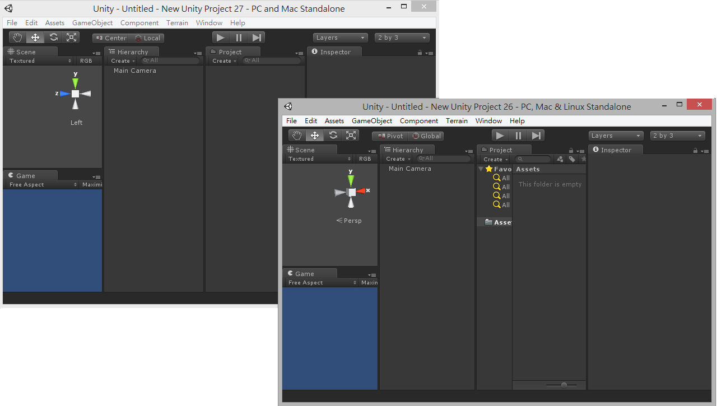717x406 pixels.
Task: Switch to Inspector tab in Project 27 window
Action: point(335,52)
